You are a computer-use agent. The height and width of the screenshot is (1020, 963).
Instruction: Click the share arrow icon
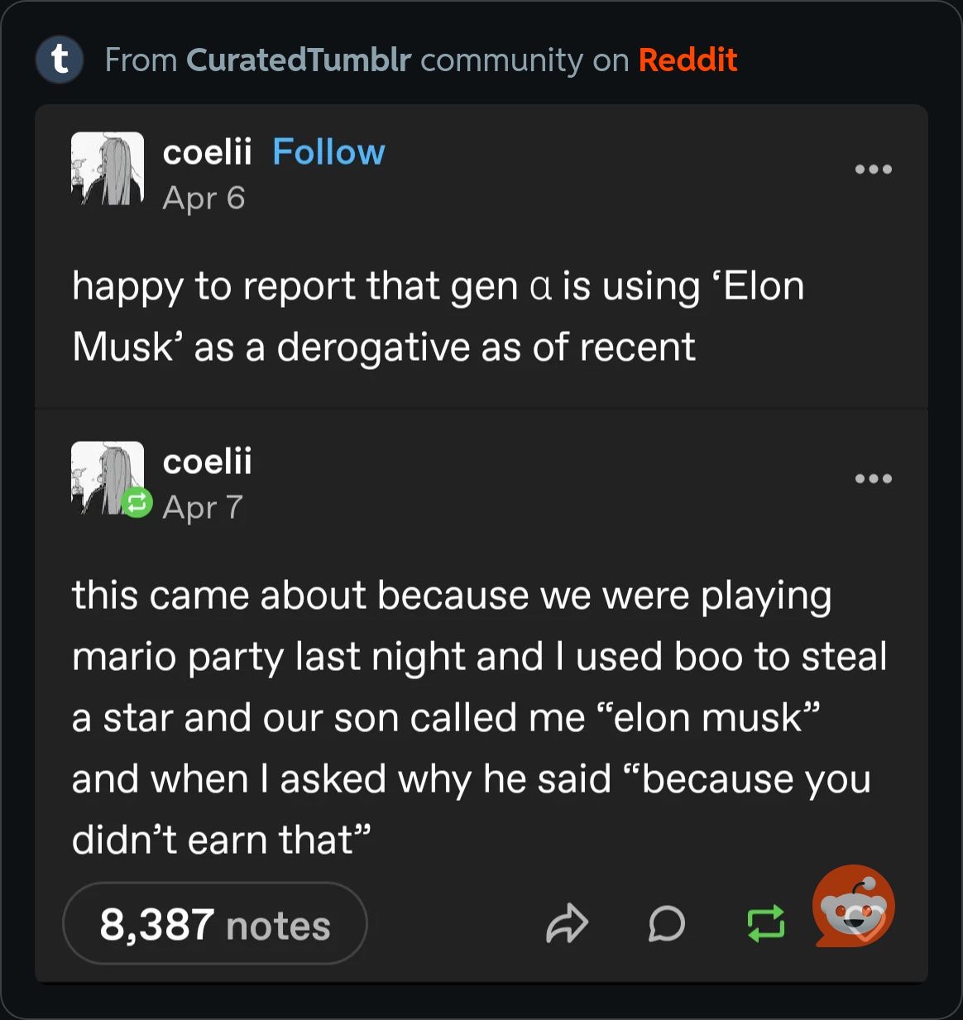pos(567,924)
